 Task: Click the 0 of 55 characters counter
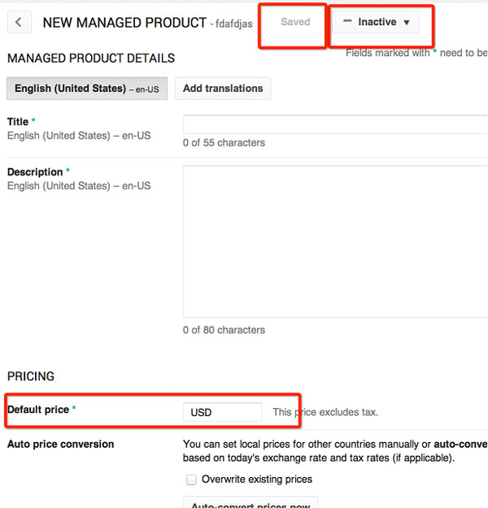(x=224, y=143)
